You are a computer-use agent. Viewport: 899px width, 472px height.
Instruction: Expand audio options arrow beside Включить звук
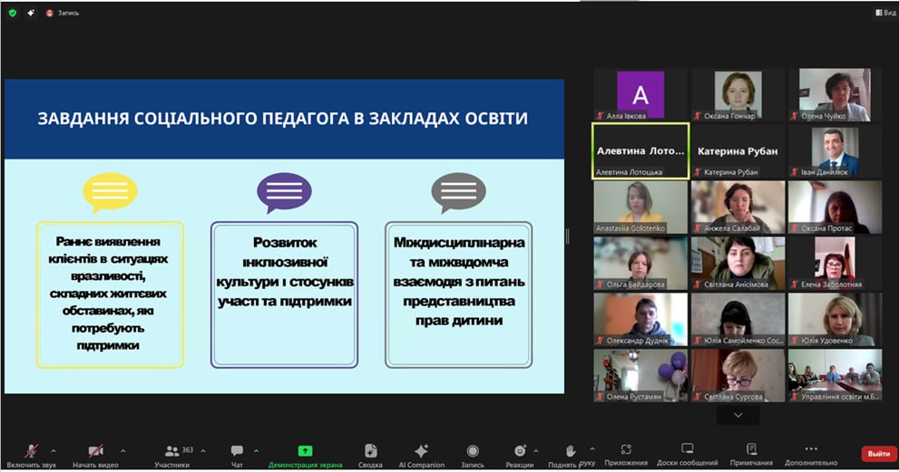(x=53, y=450)
